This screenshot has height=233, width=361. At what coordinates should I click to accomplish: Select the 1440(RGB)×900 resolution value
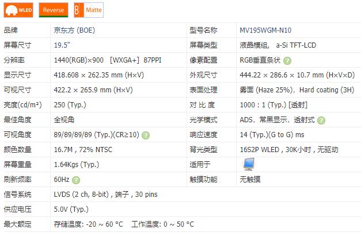pos(79,60)
